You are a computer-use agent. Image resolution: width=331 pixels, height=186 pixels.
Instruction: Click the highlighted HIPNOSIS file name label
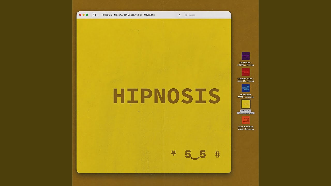[x=246, y=112]
